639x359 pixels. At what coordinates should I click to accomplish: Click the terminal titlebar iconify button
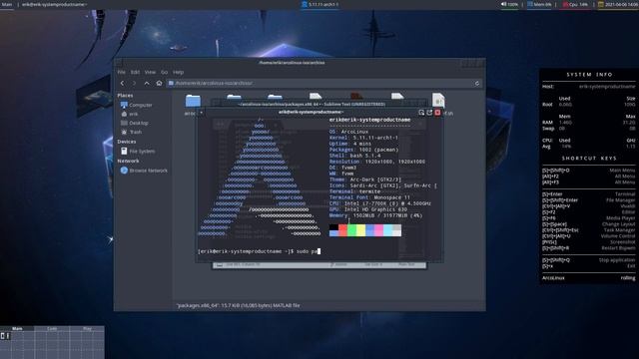(421, 113)
